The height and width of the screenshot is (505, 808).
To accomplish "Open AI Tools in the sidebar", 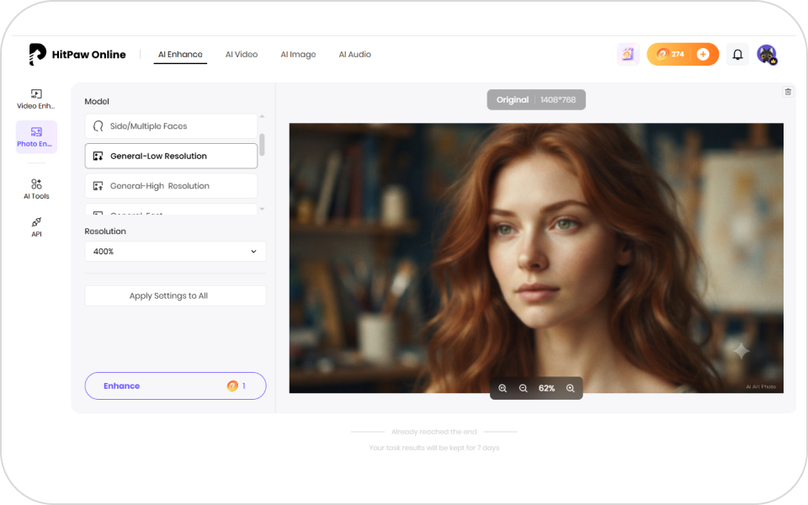I will click(36, 189).
